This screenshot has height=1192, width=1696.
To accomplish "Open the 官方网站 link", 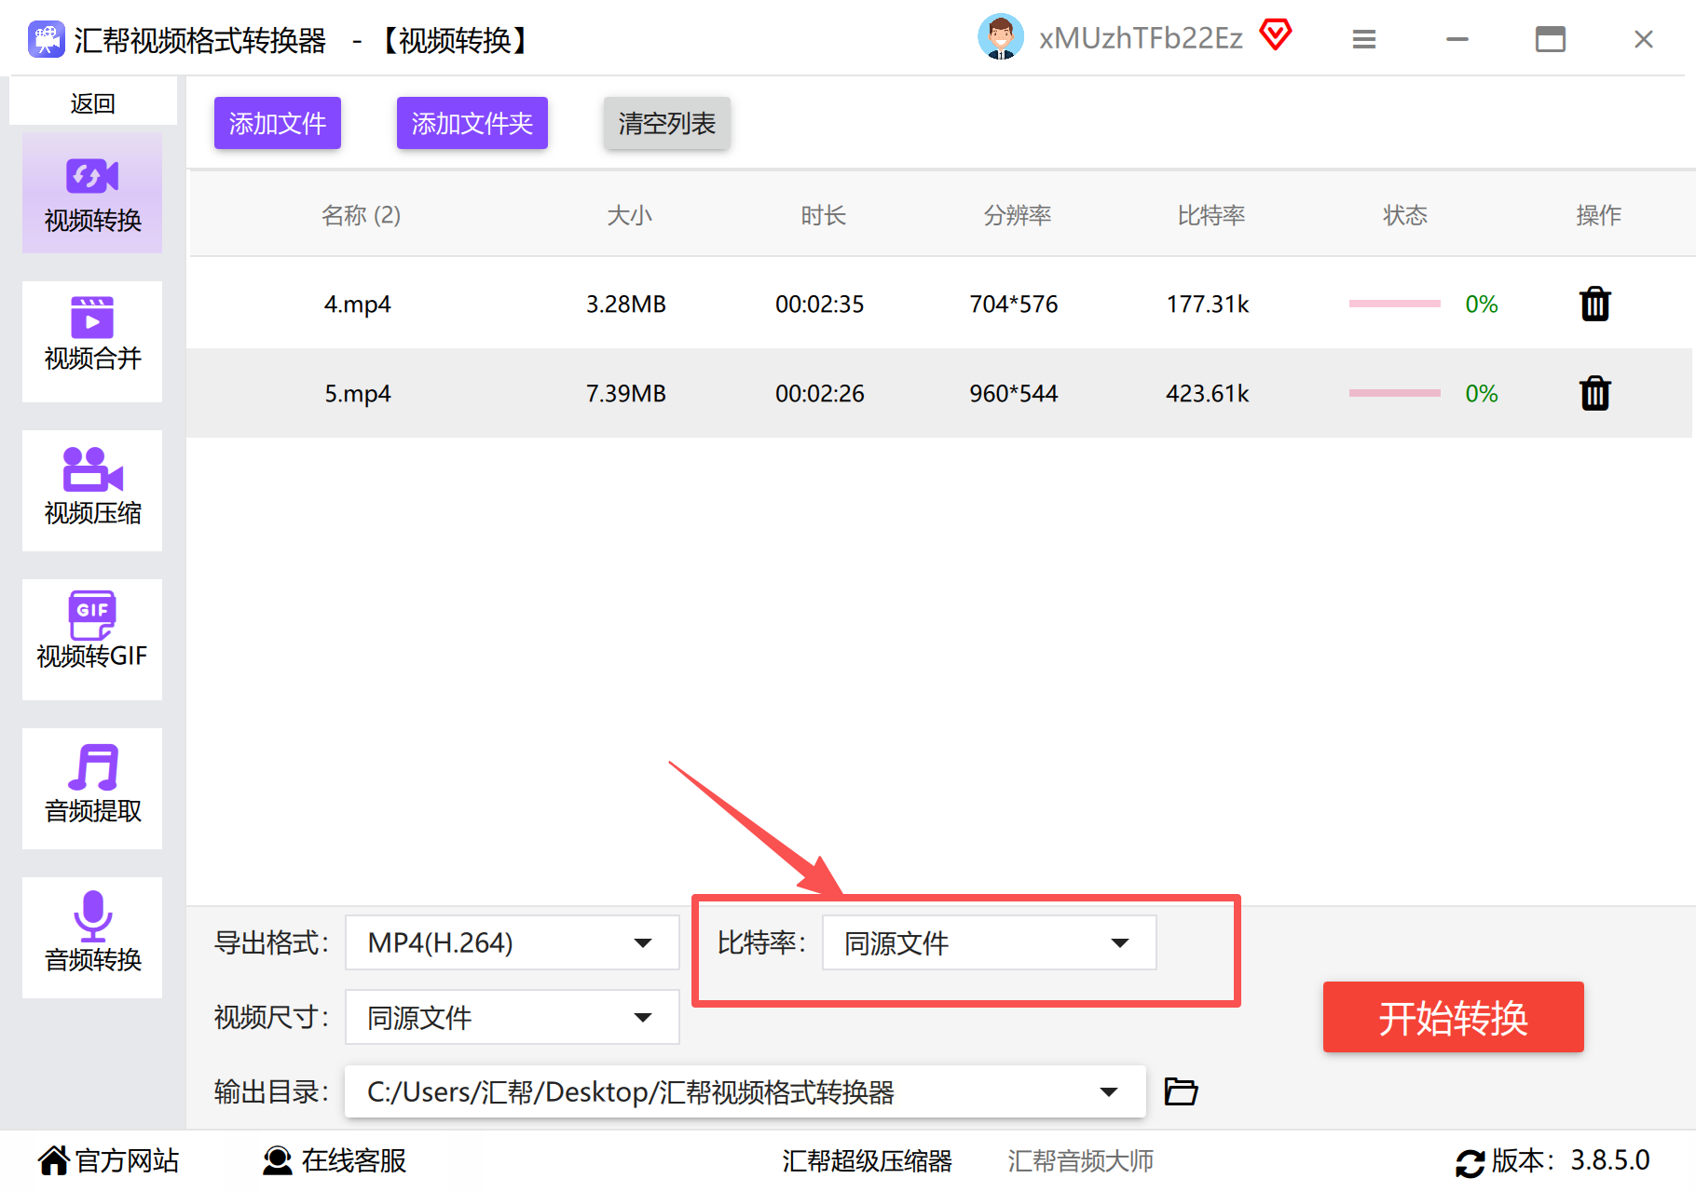I will coord(108,1160).
